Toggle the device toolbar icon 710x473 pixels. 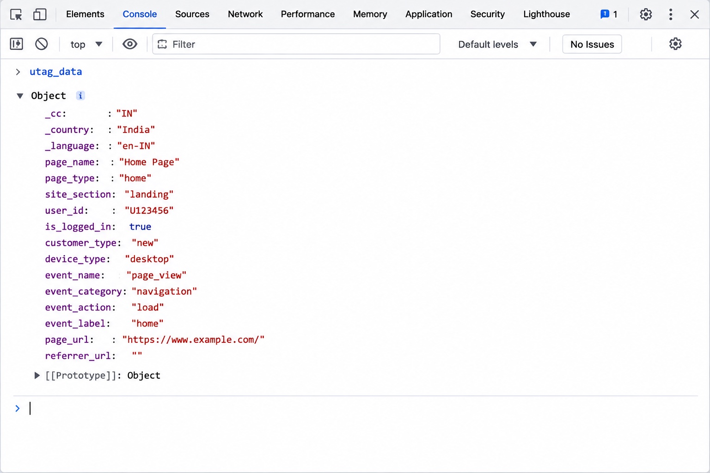40,14
